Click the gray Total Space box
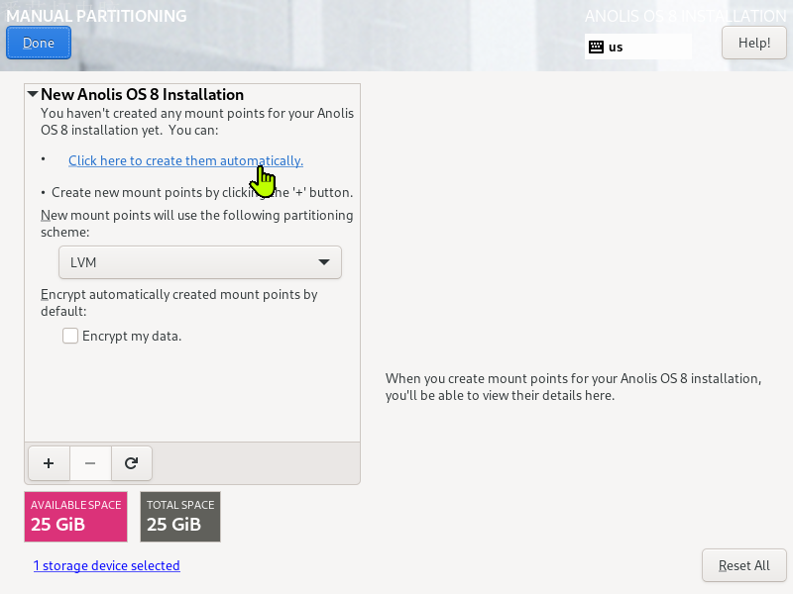 (180, 516)
